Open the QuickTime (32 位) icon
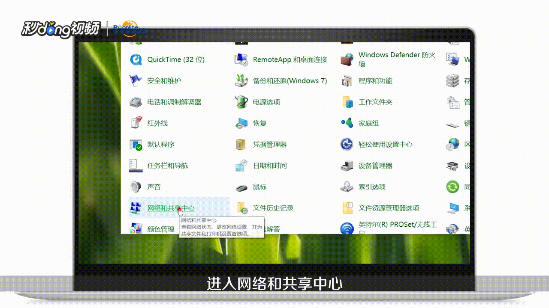This screenshot has width=549, height=308. click(136, 59)
